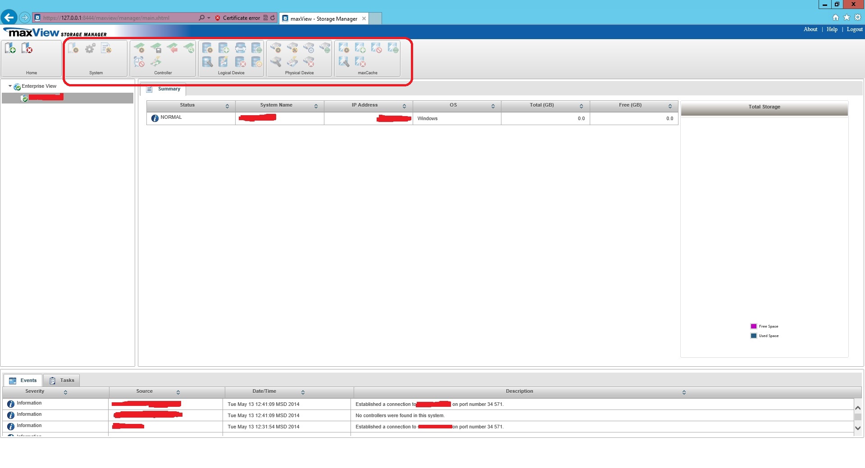Collapse the Enterprise View tree node
Viewport: 865px width, 468px height.
(10, 86)
